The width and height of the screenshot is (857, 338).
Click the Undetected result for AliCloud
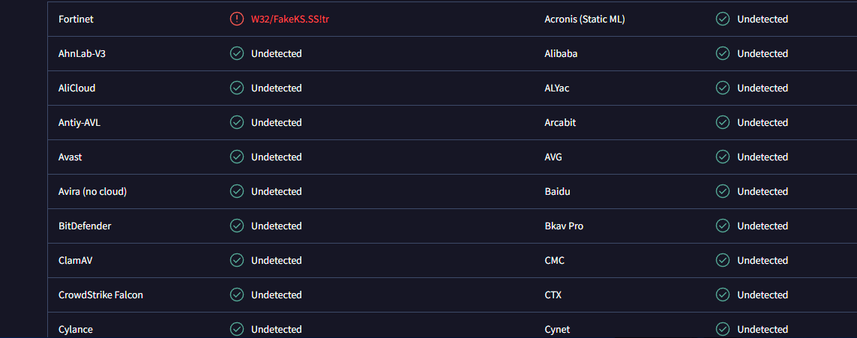click(277, 88)
